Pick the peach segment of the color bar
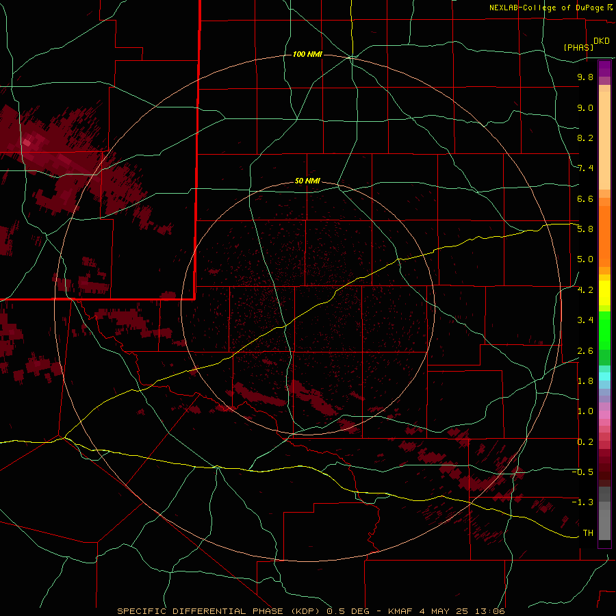The height and width of the screenshot is (616, 616). (604, 141)
